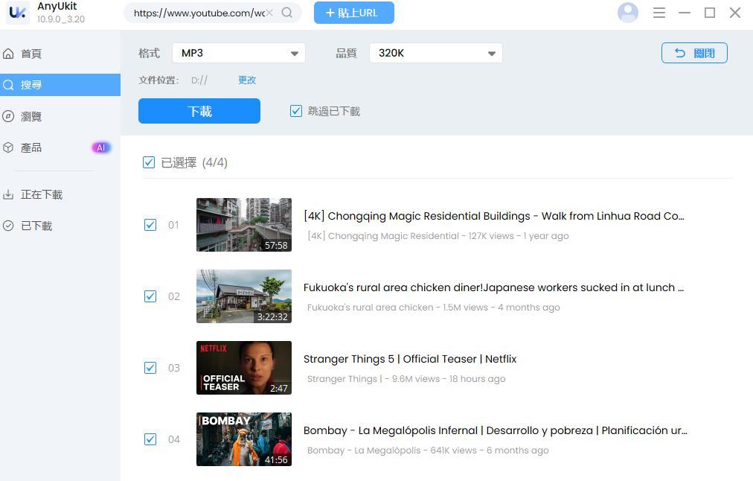Click the YouTube URL input field
The width and height of the screenshot is (753, 481).
click(x=199, y=13)
